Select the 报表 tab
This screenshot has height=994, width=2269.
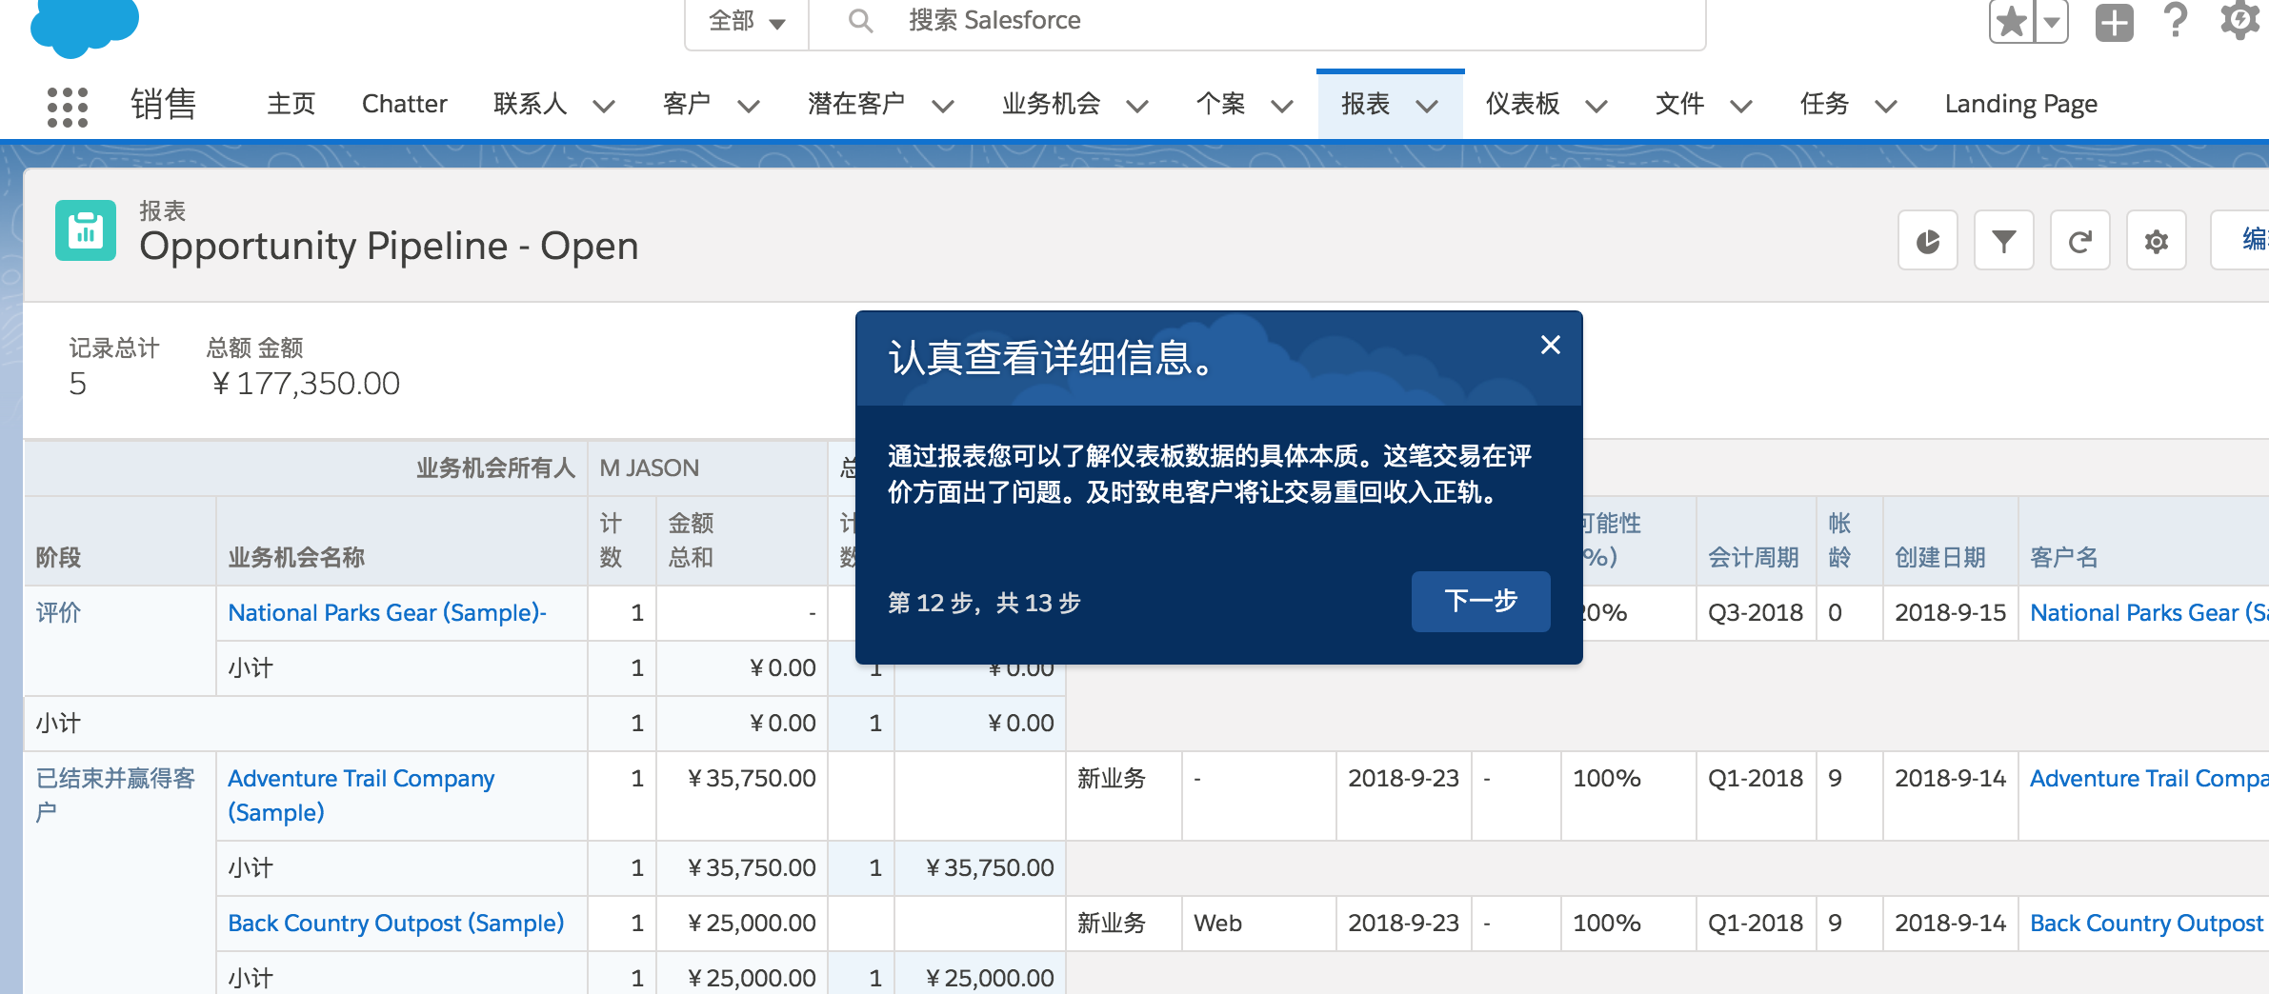coord(1365,104)
